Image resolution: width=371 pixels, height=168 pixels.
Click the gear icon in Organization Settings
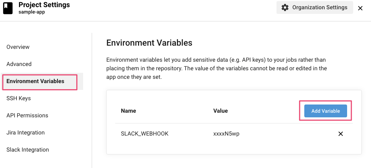click(x=285, y=7)
